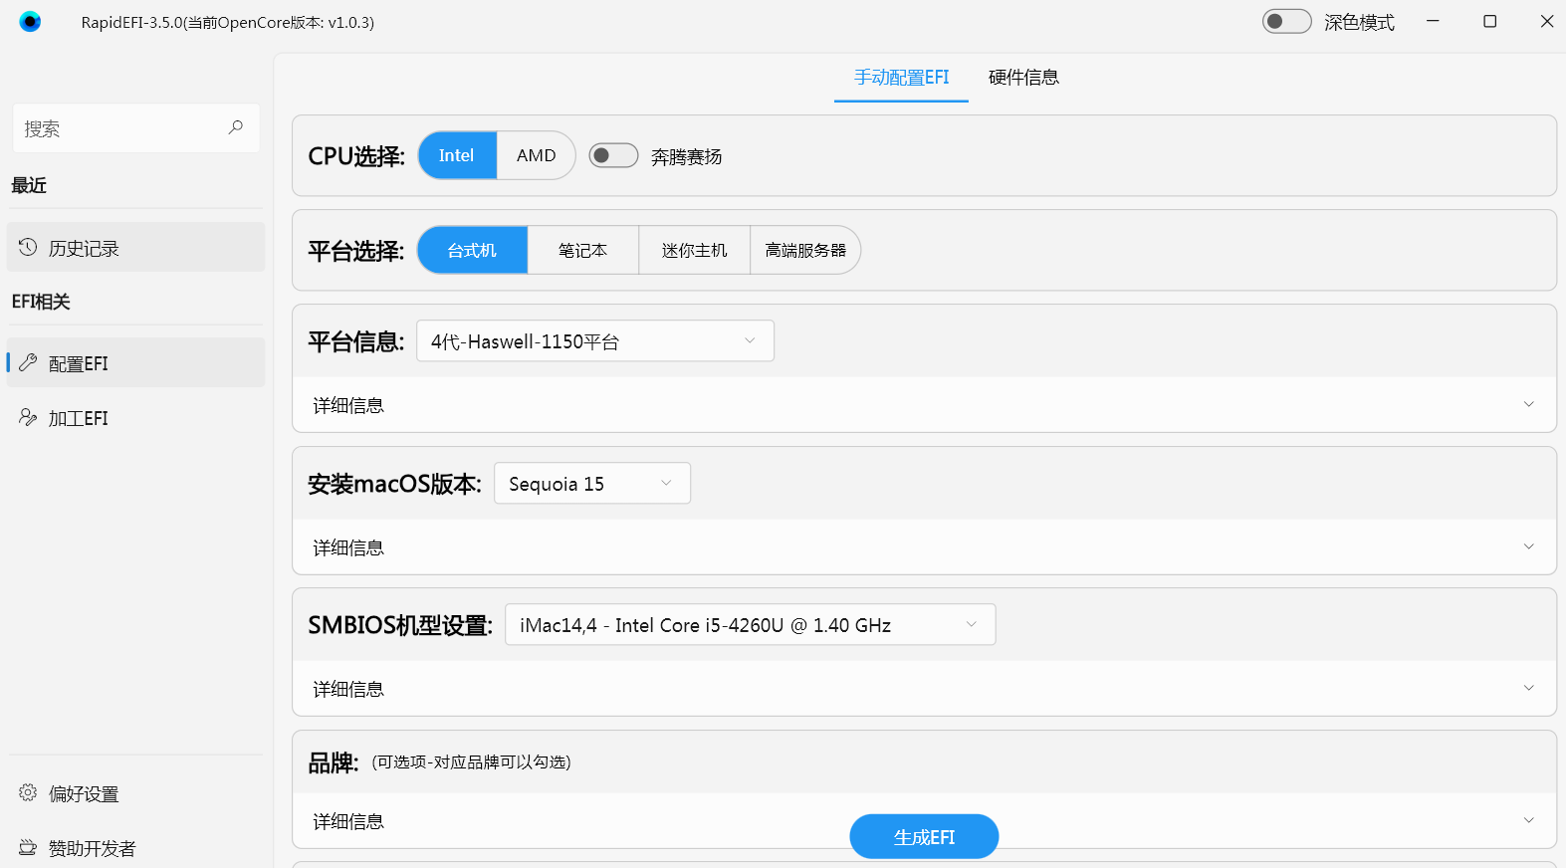Choose the 高端服务器 platform option
1566x868 pixels.
(x=805, y=250)
